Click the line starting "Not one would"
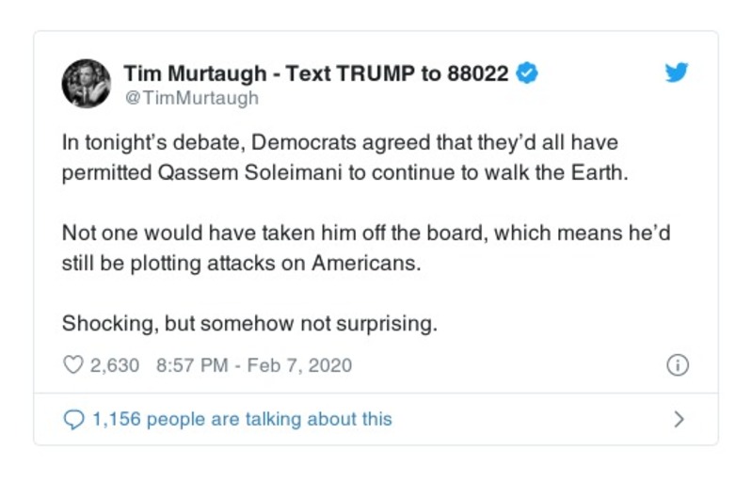This screenshot has height=483, width=752. 365,233
